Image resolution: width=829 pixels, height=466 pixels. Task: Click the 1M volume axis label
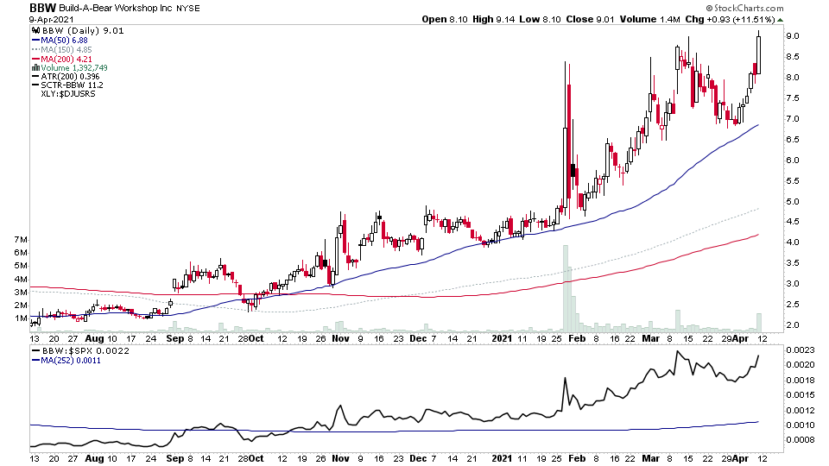click(21, 318)
